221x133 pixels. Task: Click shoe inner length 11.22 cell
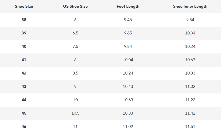[190, 100]
